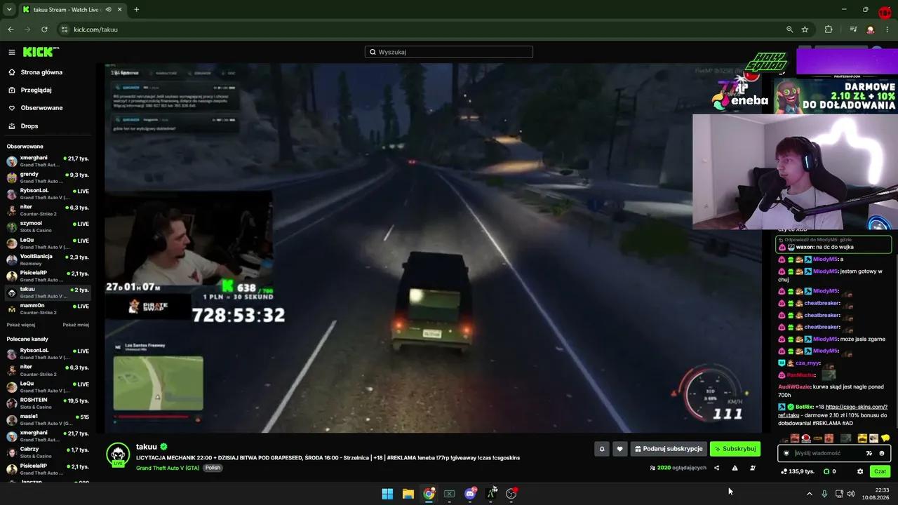
Task: Click the takuu channel name
Action: click(x=147, y=447)
